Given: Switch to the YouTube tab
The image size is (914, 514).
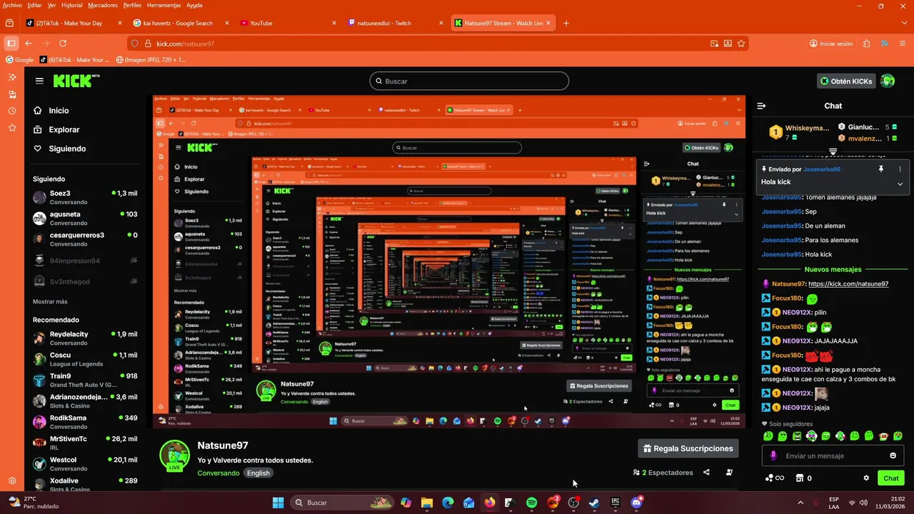Looking at the screenshot, I should click(x=287, y=23).
